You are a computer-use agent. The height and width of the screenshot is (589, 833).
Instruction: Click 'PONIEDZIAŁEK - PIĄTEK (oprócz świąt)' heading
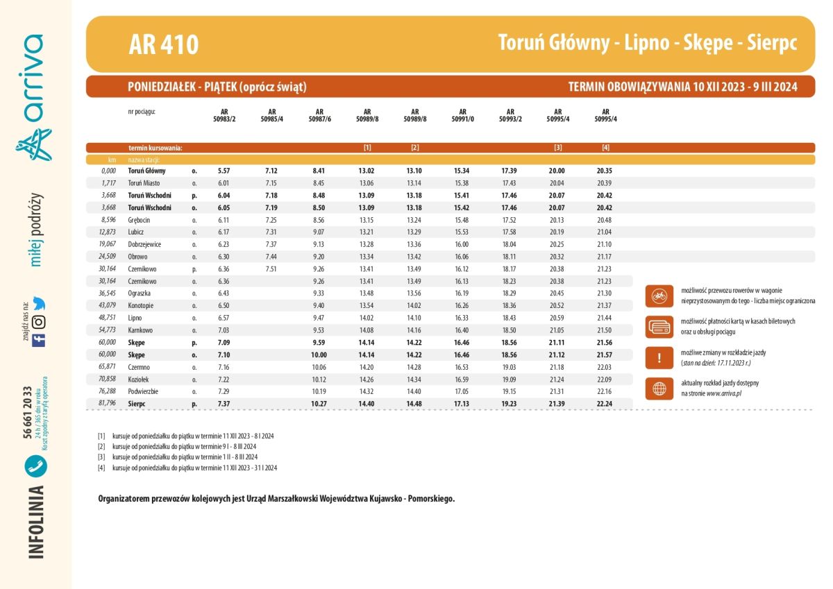coord(217,87)
